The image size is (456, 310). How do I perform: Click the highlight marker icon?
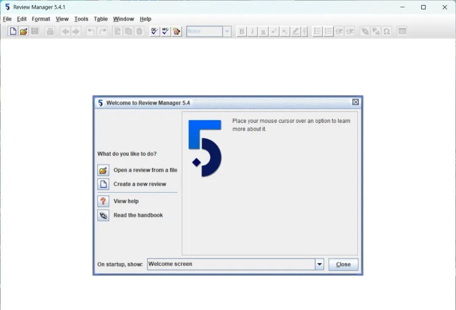[x=296, y=31]
